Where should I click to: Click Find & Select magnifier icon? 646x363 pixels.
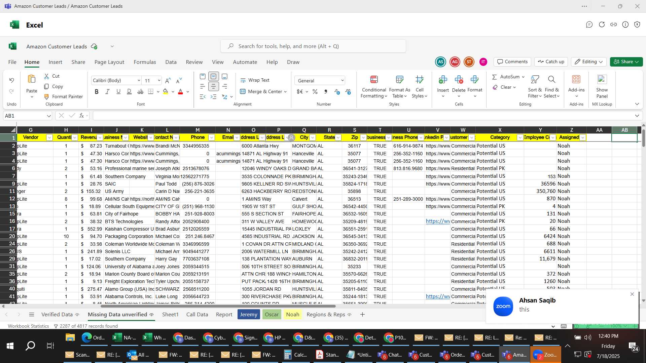tap(551, 80)
